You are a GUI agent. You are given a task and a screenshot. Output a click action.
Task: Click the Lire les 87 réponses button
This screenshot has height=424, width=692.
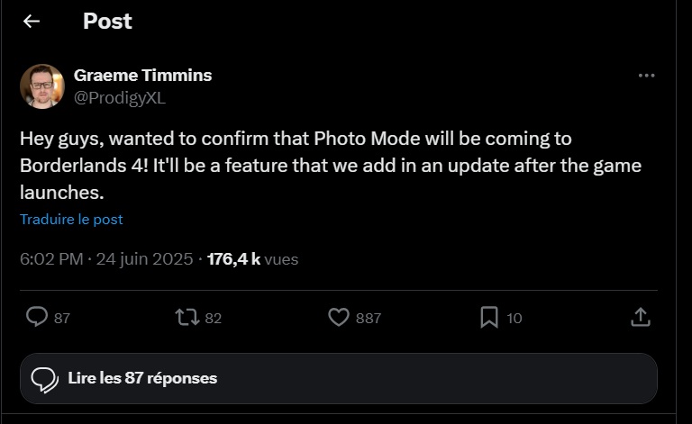coord(339,379)
